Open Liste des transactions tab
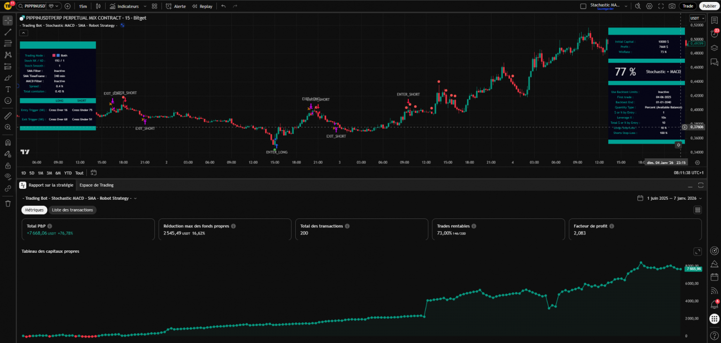 (x=72, y=210)
